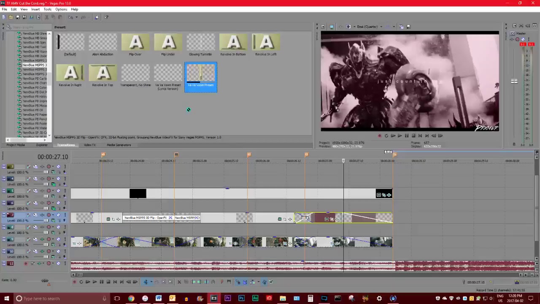This screenshot has width=540, height=304.
Task: Save project using the floppy disk icon
Action: [18, 17]
